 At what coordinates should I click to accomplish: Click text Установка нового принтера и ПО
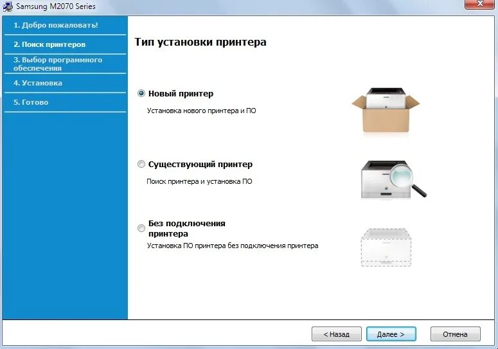pos(201,111)
